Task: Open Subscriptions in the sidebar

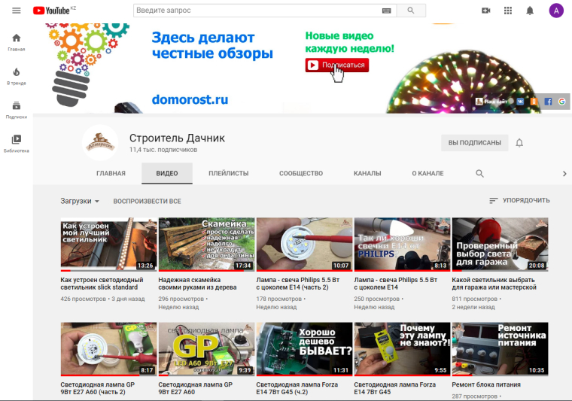Action: (17, 109)
